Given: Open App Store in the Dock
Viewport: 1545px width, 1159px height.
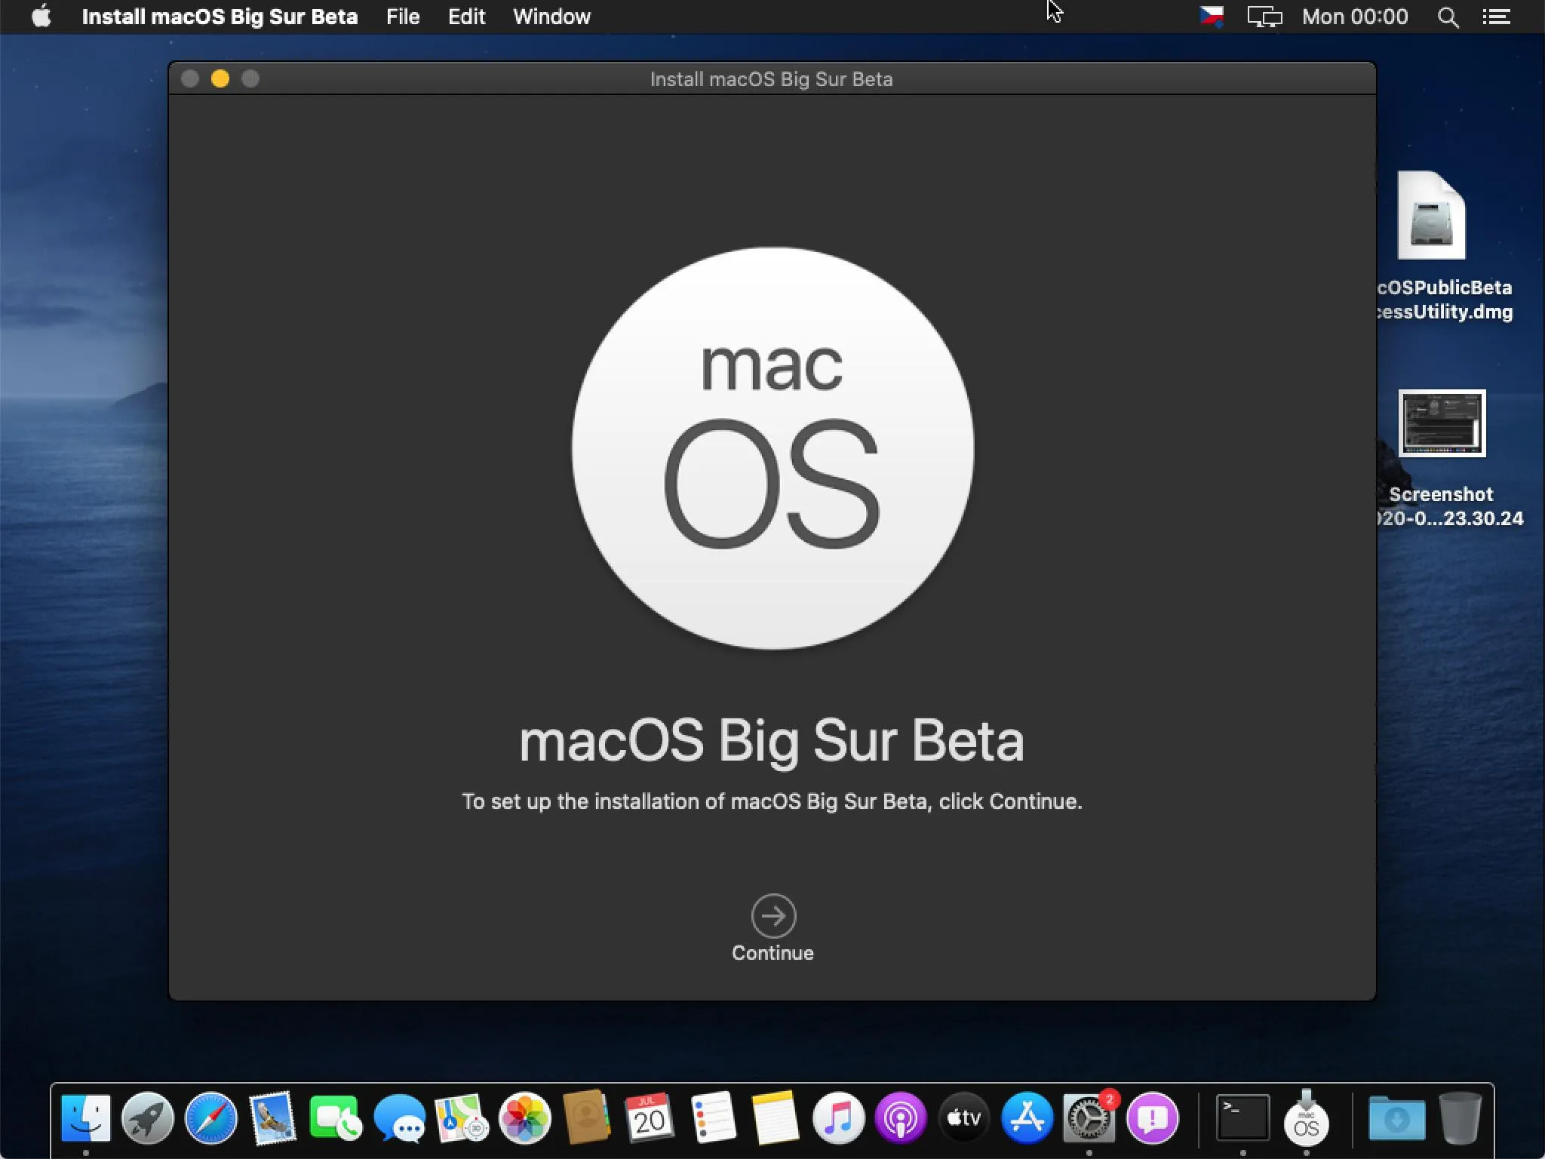Looking at the screenshot, I should [1027, 1117].
